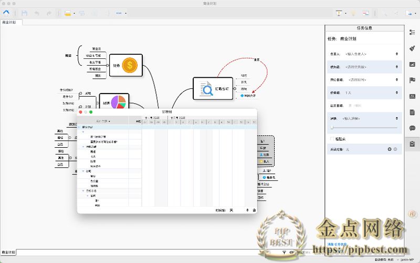Viewport: 420px width, 263px height.
Task: Open the 进度 progress input selector
Action: 397,118
